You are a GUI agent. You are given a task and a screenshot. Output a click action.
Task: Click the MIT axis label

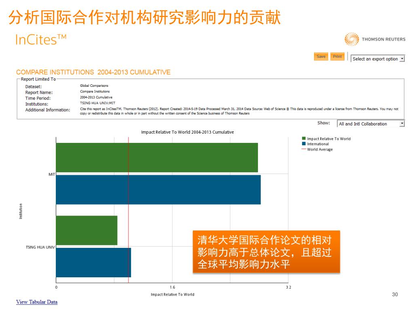(52, 174)
